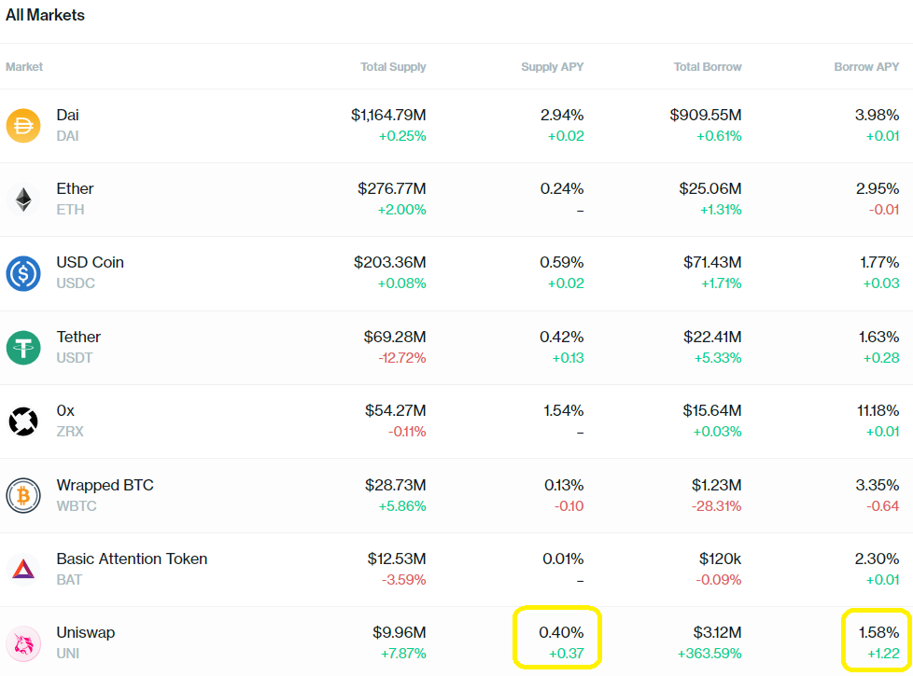Viewport: 913px width, 676px height.
Task: Click Tether's $22.41M total borrow value
Action: click(712, 337)
